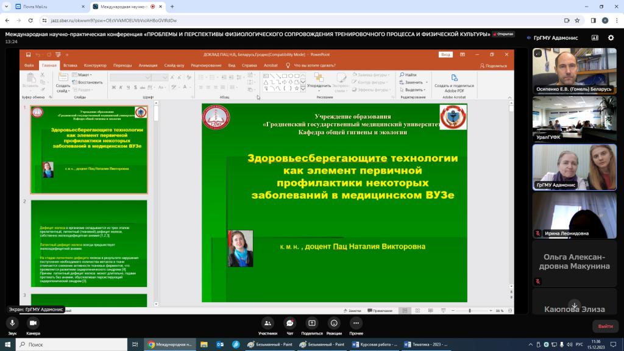Click the Поделиться share screen icon
624x351 pixels.
(312, 323)
